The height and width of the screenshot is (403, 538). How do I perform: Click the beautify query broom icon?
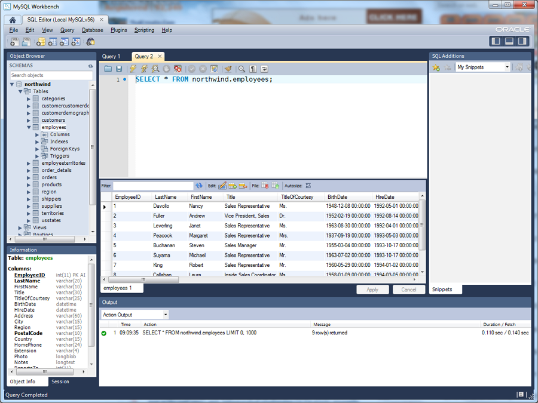228,69
